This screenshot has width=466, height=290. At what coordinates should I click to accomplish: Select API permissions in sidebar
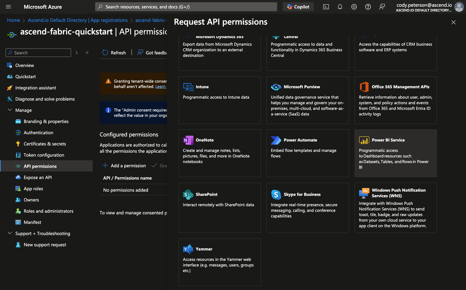pos(46,166)
